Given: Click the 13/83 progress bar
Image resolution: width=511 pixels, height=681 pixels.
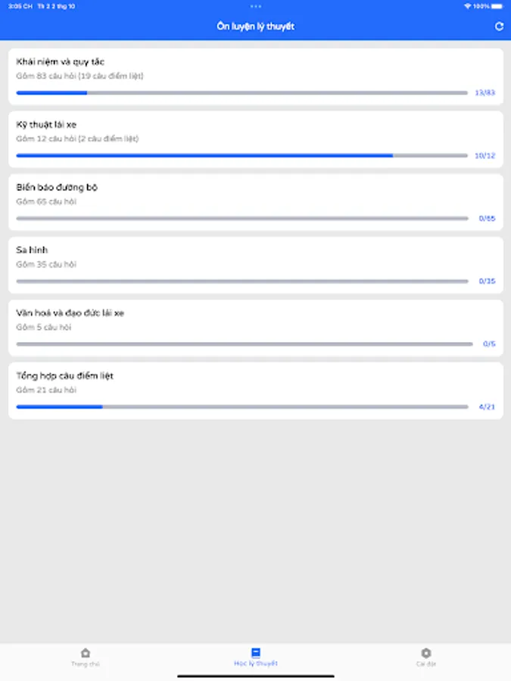Looking at the screenshot, I should coord(241,93).
